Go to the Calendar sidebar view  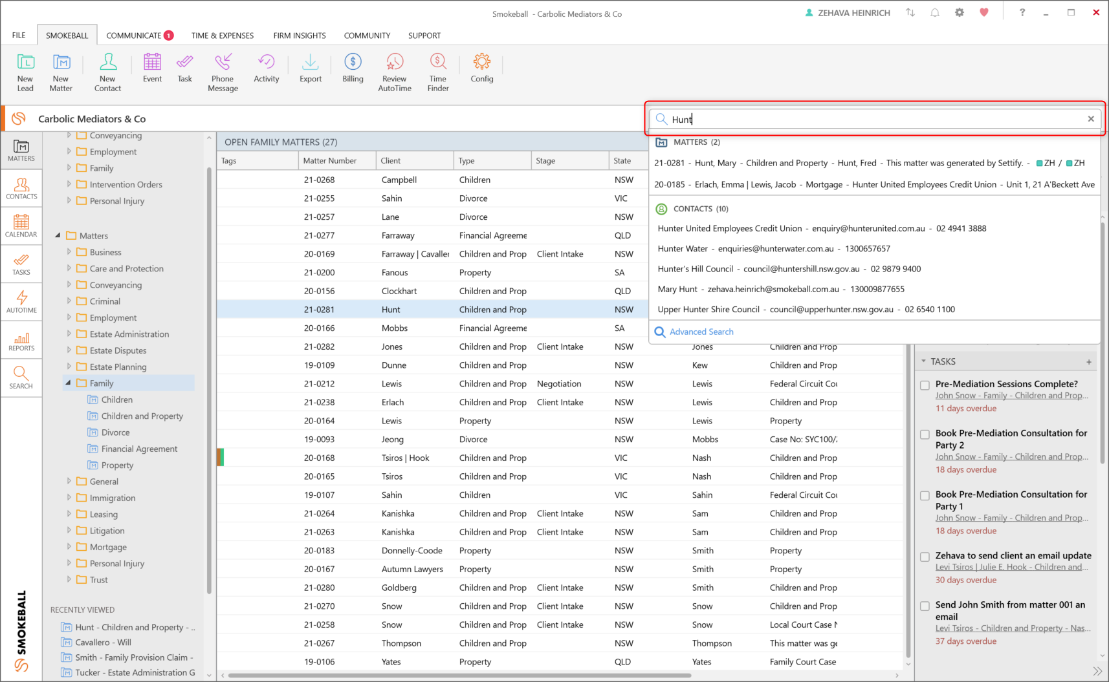[21, 226]
